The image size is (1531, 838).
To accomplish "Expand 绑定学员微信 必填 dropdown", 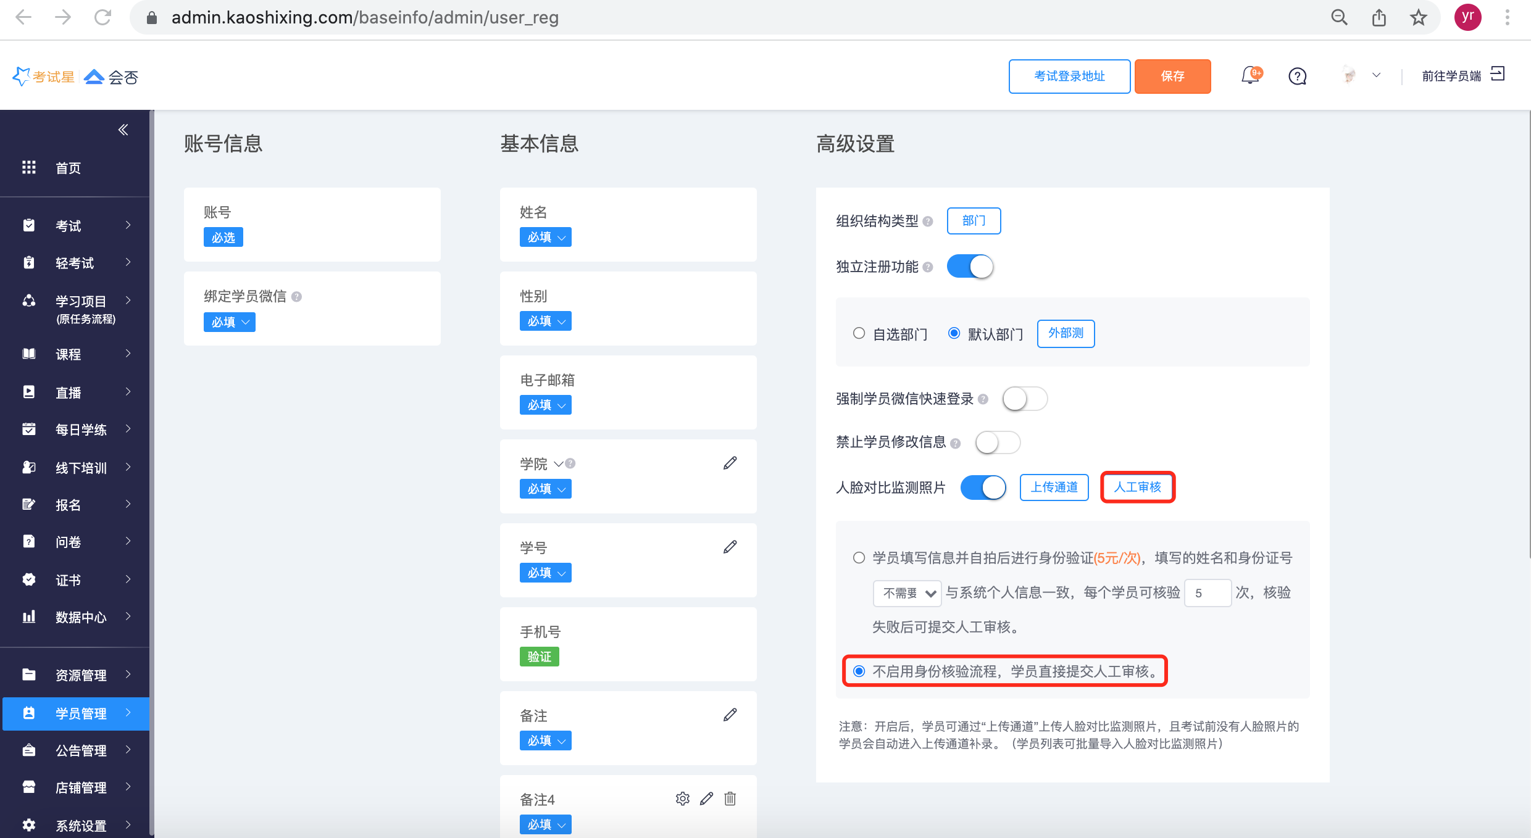I will pos(230,322).
